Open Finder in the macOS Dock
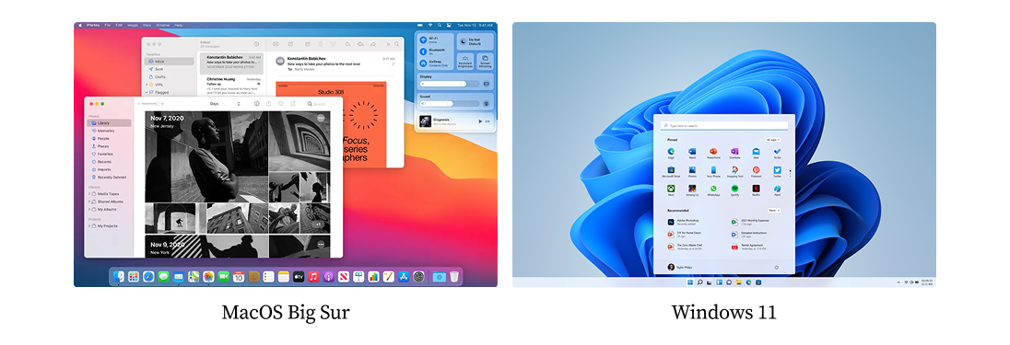 (x=119, y=276)
